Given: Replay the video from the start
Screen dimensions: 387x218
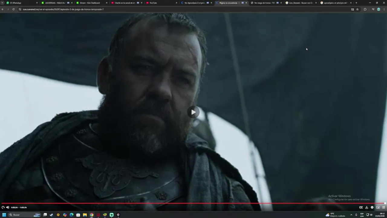Looking at the screenshot, I should tap(3, 207).
